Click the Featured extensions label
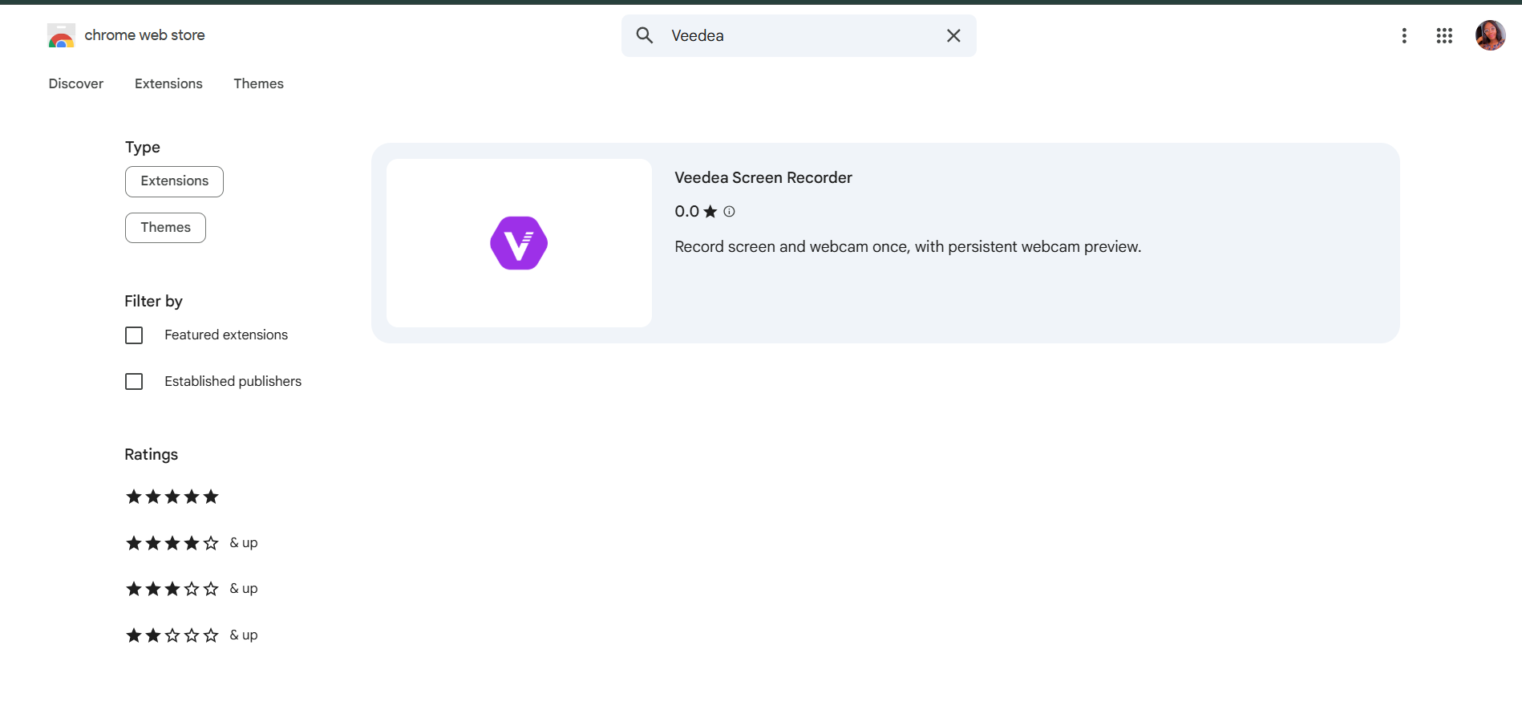 [226, 335]
